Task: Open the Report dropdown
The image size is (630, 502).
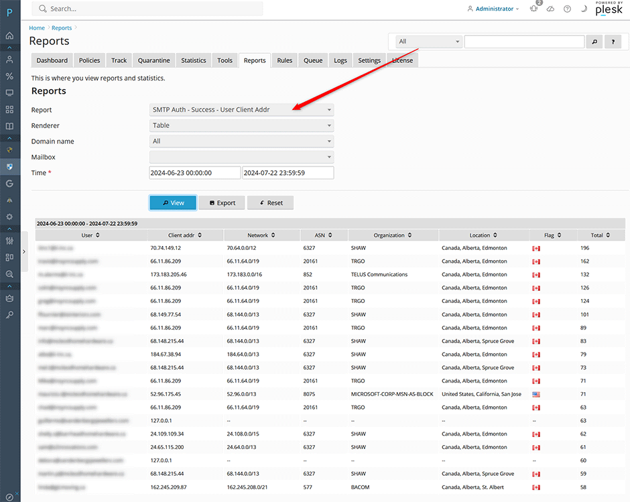Action: [x=241, y=110]
